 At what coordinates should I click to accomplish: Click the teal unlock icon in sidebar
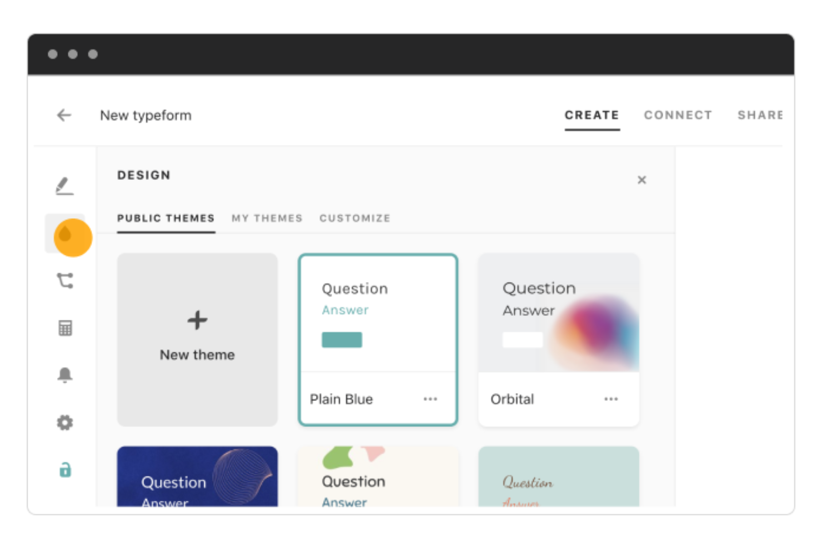click(x=65, y=470)
